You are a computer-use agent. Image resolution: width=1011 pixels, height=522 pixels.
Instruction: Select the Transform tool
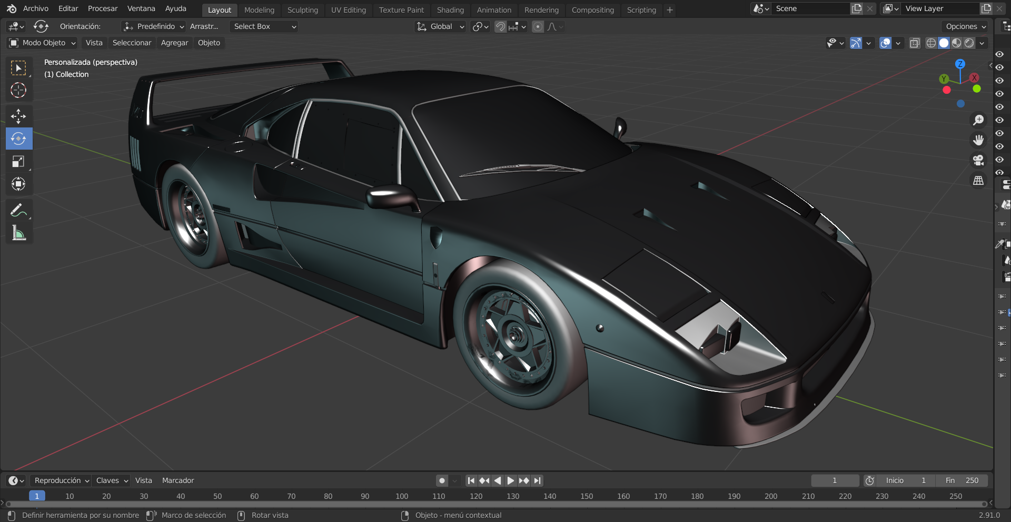pos(18,184)
